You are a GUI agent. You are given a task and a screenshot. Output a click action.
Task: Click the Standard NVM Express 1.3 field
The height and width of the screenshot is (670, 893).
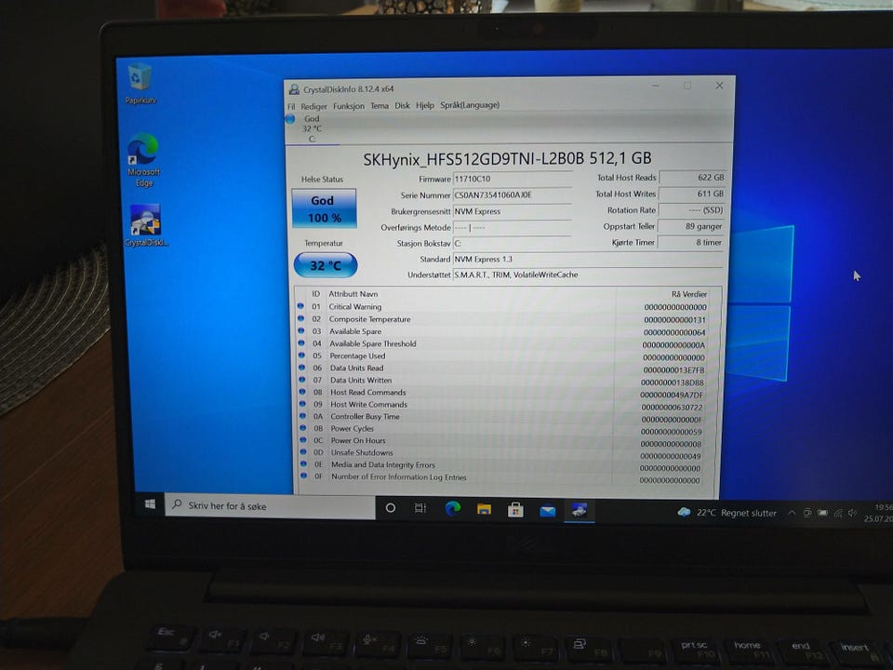(x=588, y=260)
